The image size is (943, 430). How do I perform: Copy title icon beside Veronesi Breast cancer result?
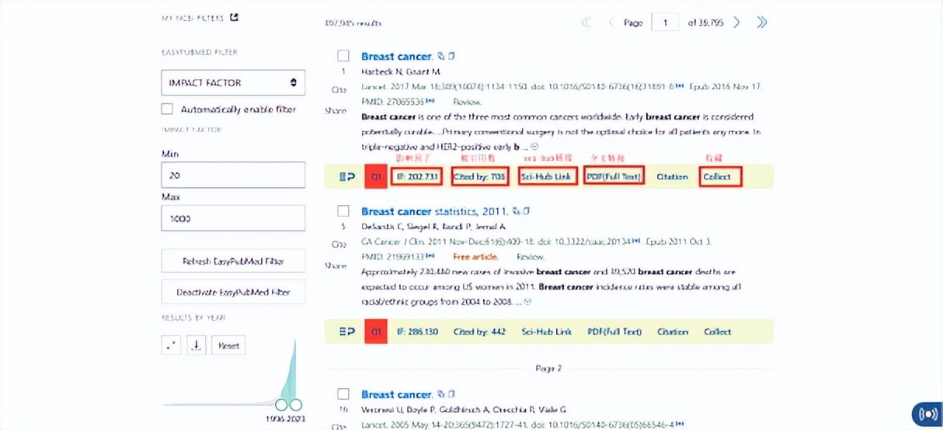[x=441, y=394]
